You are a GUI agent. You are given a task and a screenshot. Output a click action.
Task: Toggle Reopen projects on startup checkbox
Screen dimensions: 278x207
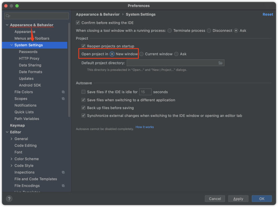coord(83,46)
